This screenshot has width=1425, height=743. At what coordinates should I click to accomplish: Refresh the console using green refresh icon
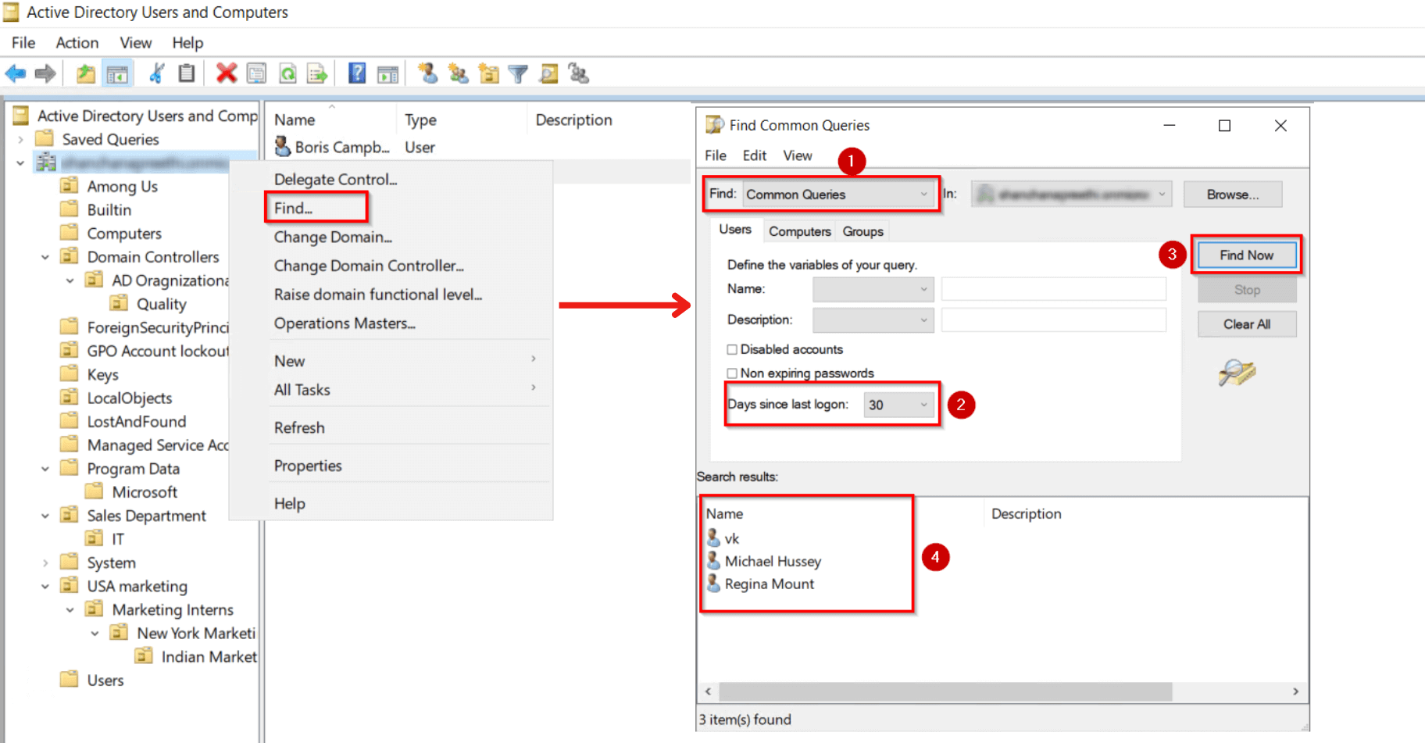pyautogui.click(x=287, y=73)
